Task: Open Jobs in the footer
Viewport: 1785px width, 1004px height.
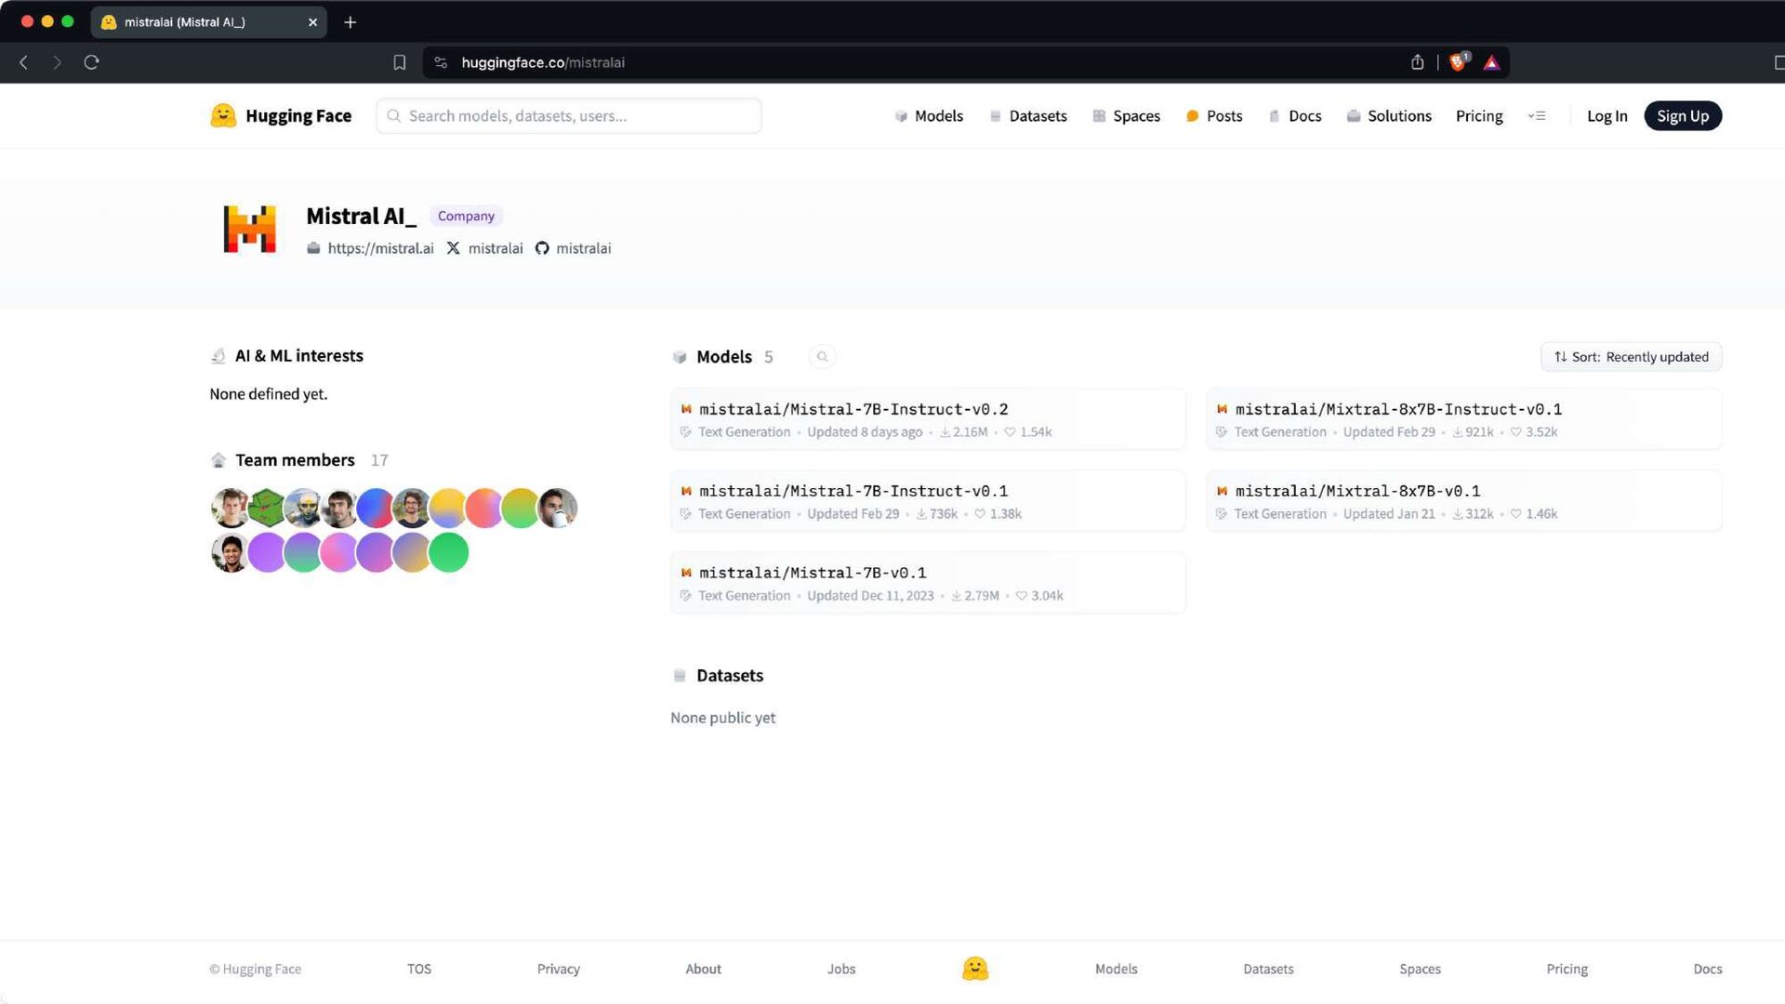Action: point(841,969)
